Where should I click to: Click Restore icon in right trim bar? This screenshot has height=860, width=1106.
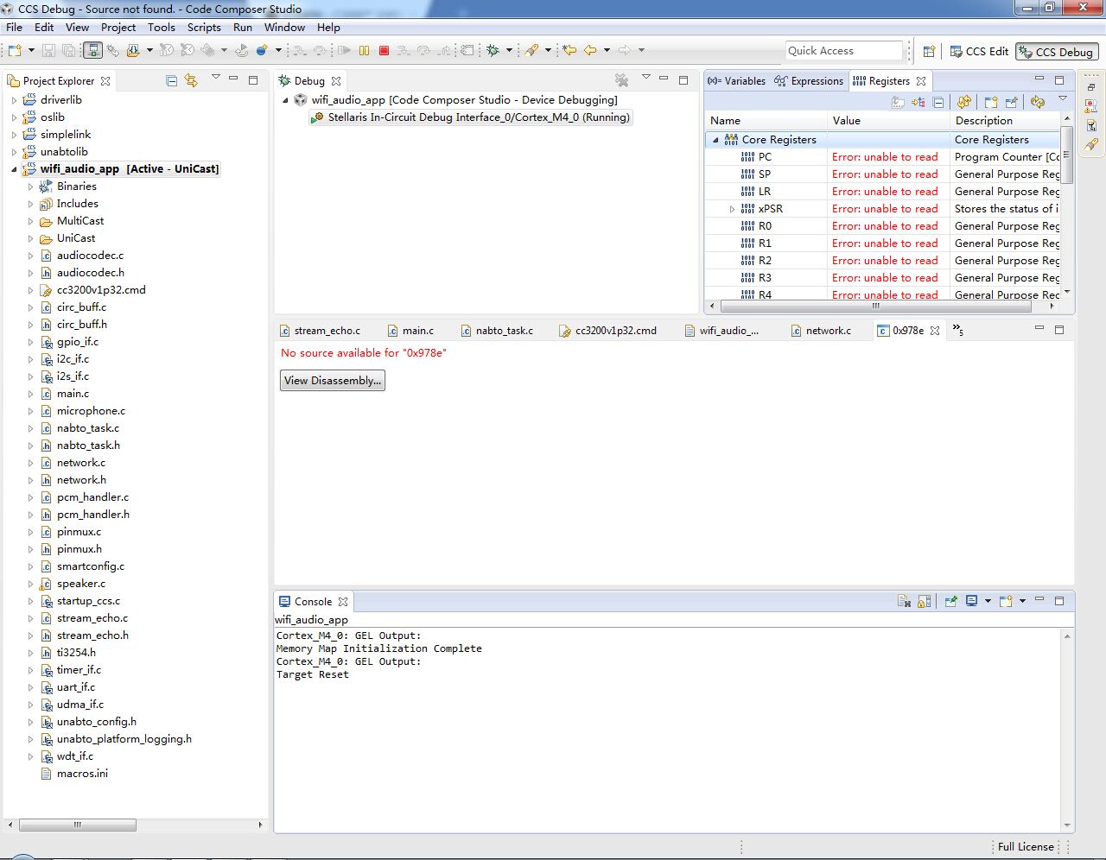[x=1091, y=87]
